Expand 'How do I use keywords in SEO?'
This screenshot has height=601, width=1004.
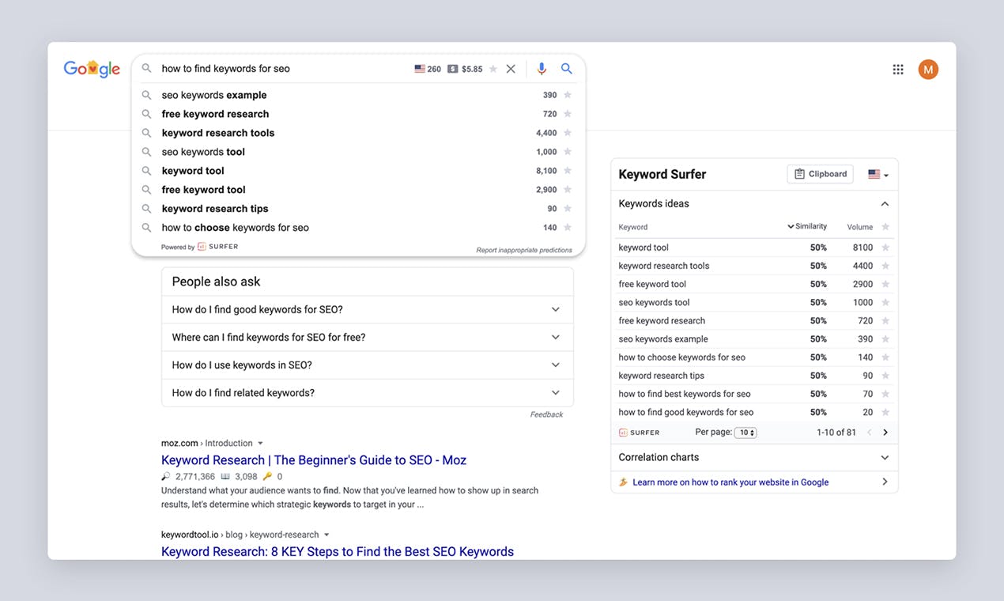click(367, 365)
